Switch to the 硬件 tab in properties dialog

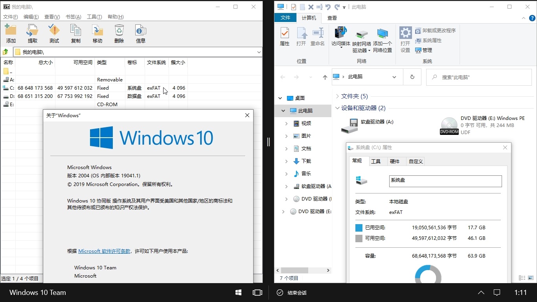point(395,161)
